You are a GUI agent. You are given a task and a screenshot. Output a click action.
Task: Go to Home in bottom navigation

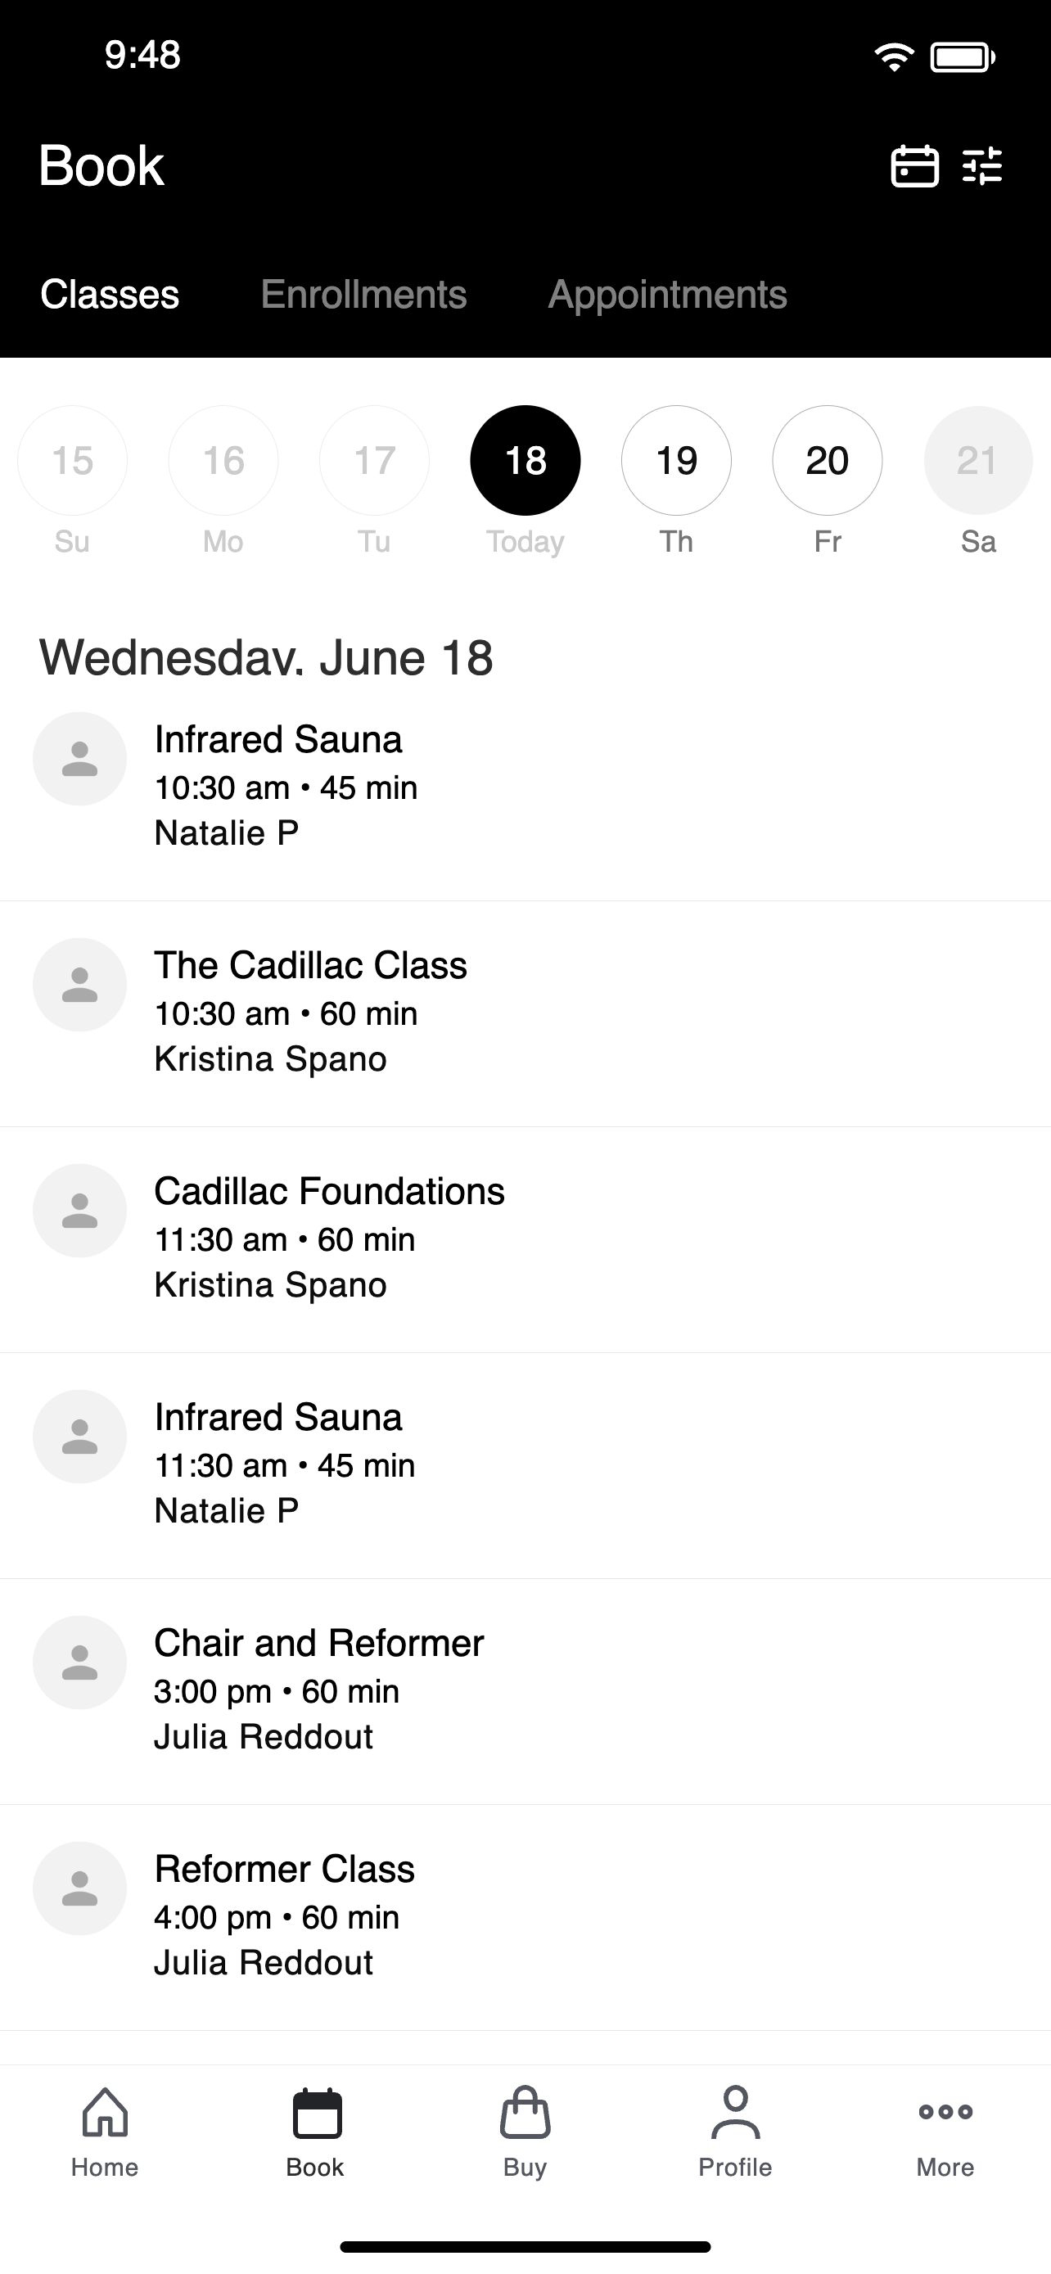(x=105, y=2132)
